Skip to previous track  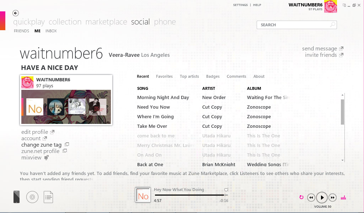(311, 198)
